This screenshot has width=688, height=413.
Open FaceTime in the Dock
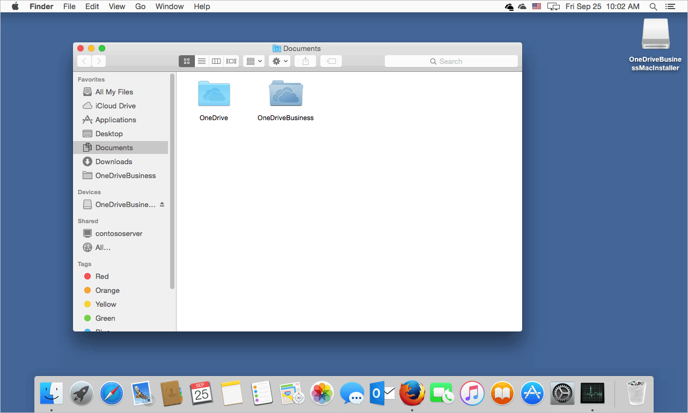pos(442,394)
